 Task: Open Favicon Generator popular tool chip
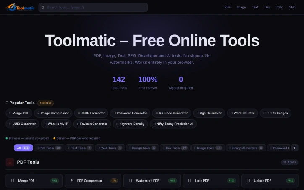point(92,124)
